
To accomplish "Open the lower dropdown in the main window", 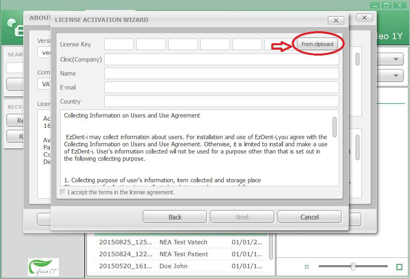I will pos(396,76).
